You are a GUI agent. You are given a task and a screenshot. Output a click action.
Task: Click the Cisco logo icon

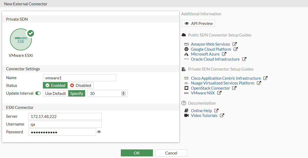click(x=186, y=78)
